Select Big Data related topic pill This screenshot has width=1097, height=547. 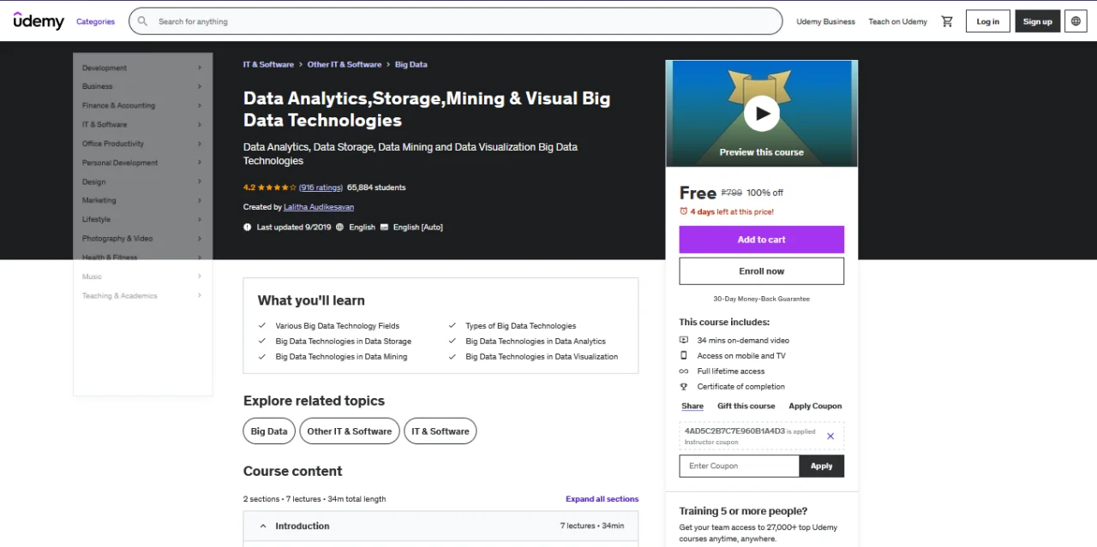pyautogui.click(x=269, y=431)
